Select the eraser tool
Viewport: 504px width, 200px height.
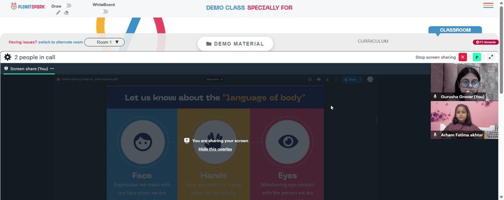66,13
